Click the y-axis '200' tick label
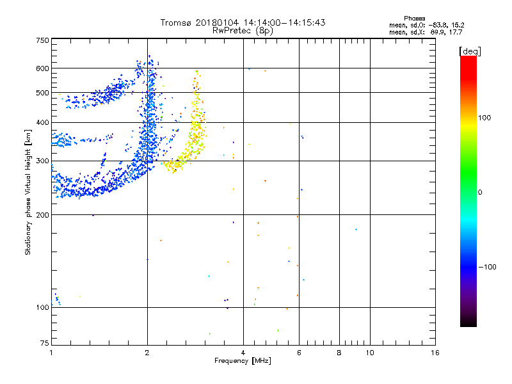512x384 pixels. (42, 215)
